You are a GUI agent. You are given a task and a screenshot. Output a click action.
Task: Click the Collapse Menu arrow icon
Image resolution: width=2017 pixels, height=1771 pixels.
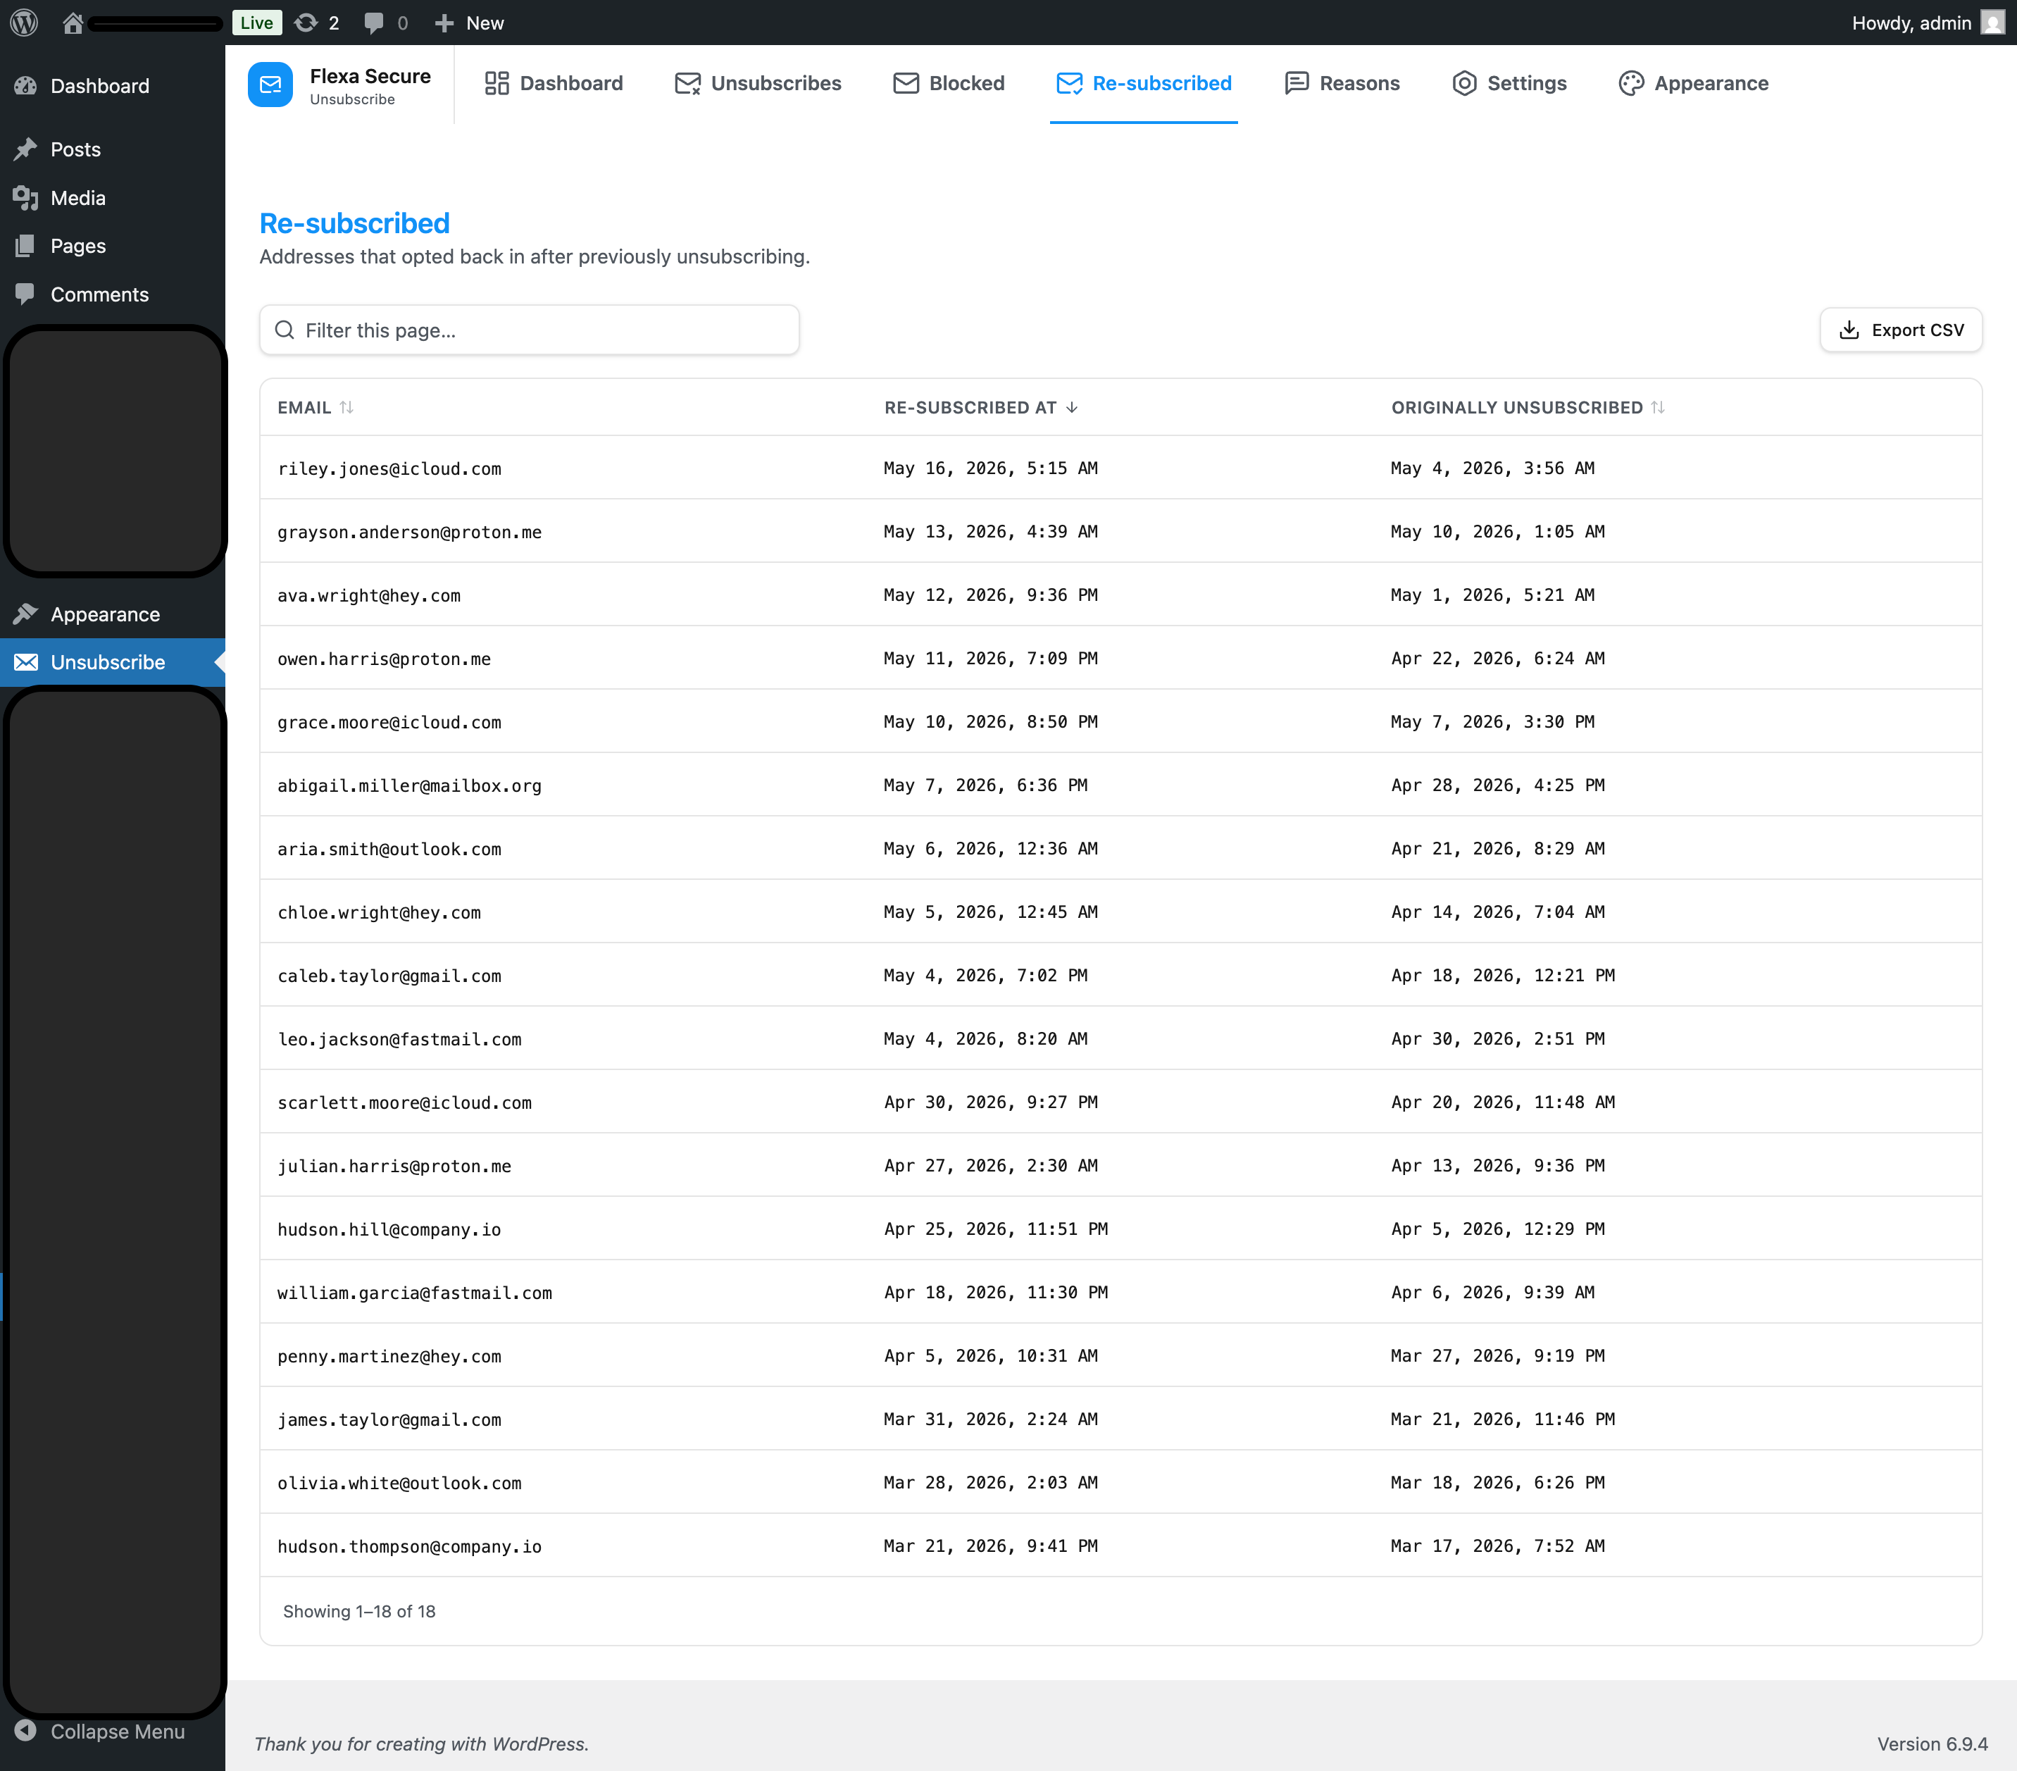[x=25, y=1731]
